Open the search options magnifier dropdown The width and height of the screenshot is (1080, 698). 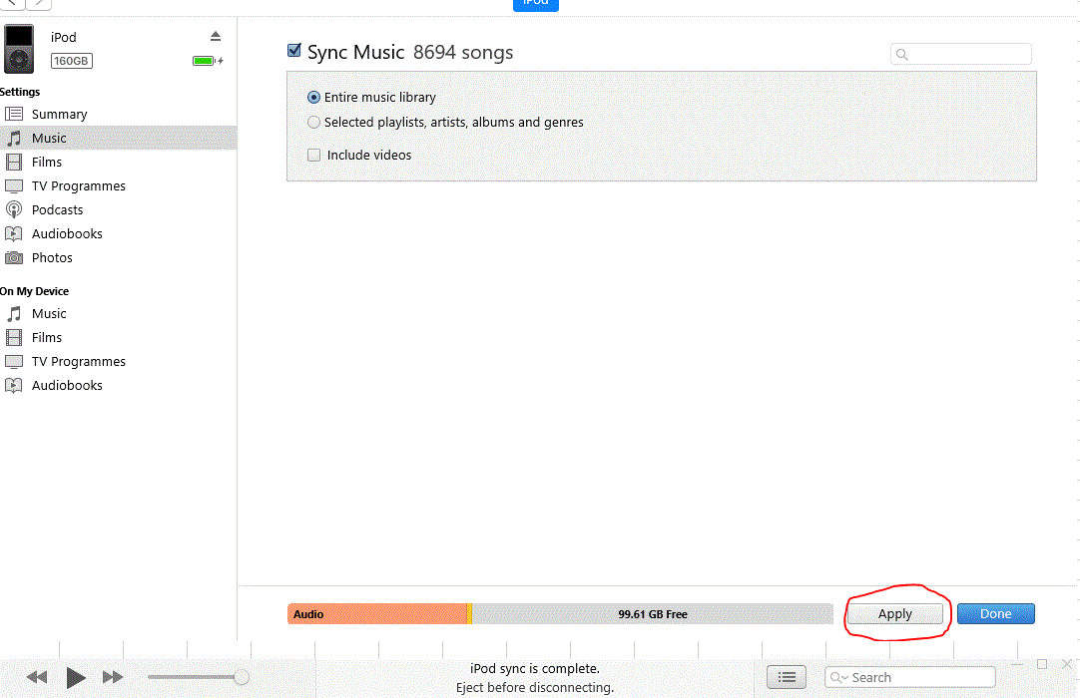tap(838, 677)
